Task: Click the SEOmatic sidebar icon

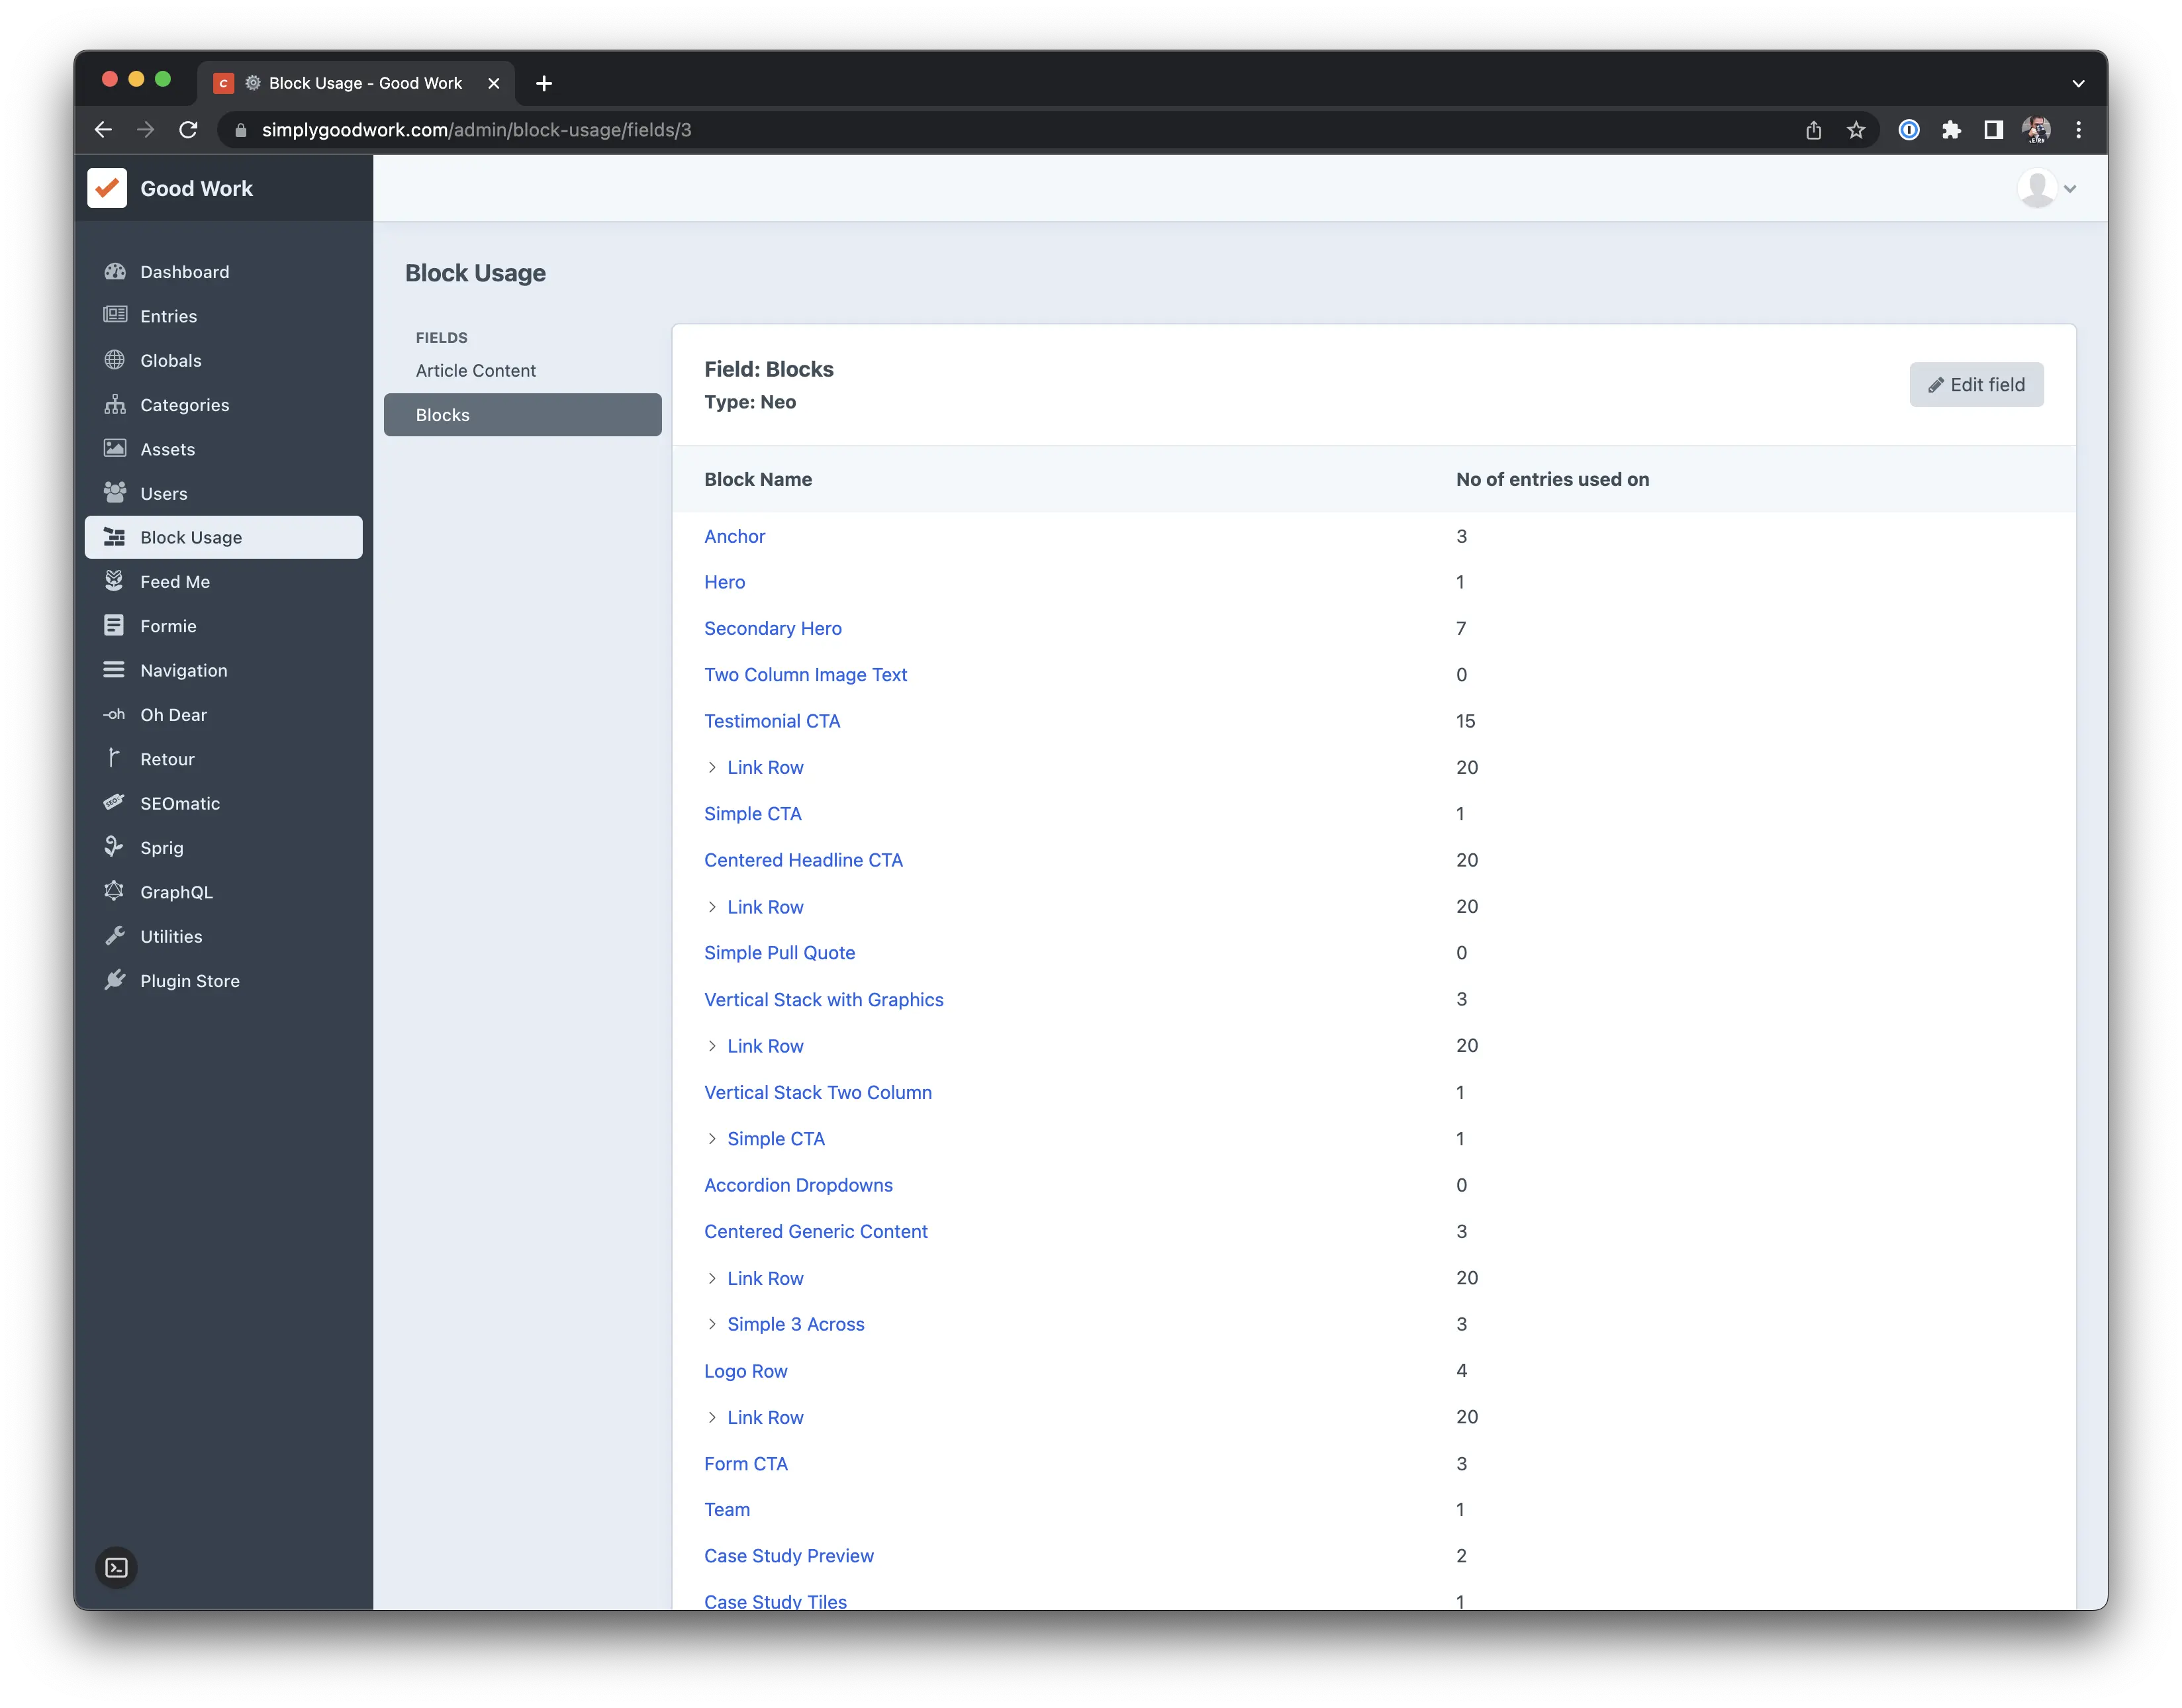Action: [115, 803]
